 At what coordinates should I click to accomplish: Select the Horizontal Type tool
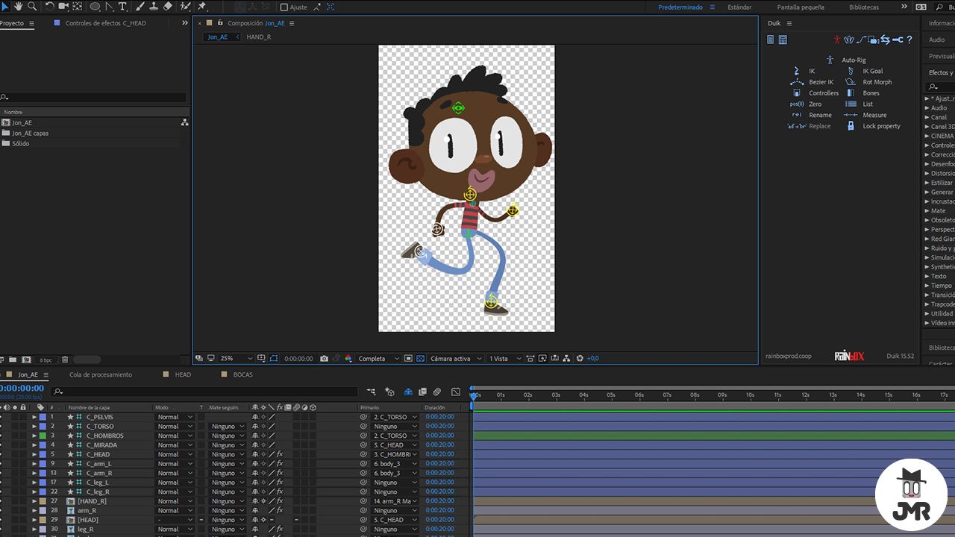point(123,6)
